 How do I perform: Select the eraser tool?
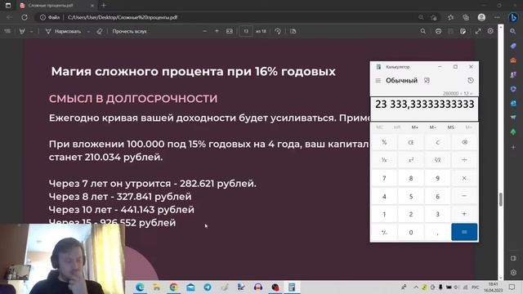point(100,31)
